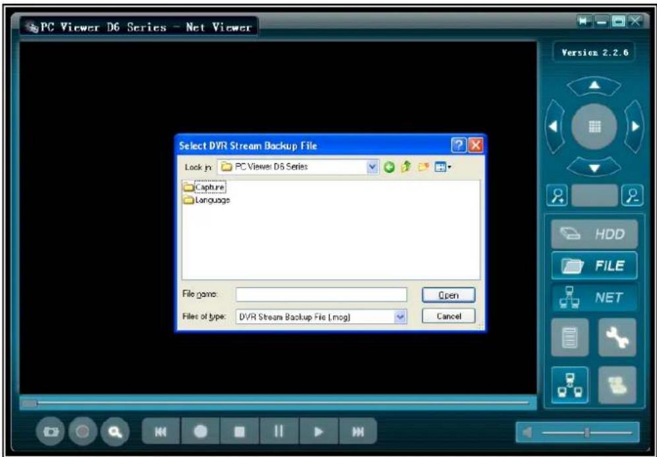
Task: Open settings with the wrench icon
Action: [x=617, y=338]
